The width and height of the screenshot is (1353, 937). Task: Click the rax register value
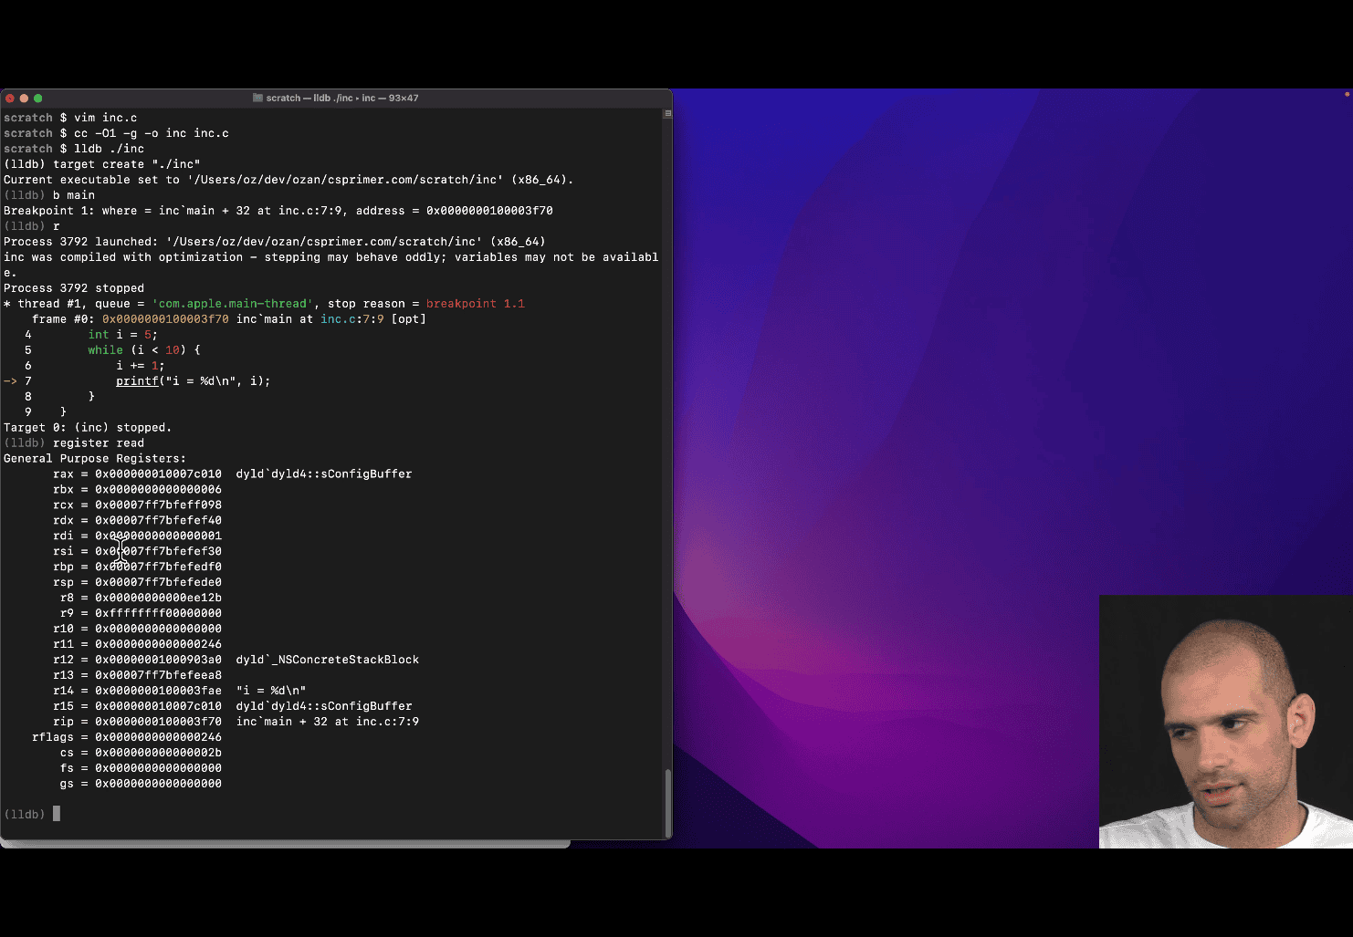click(158, 474)
